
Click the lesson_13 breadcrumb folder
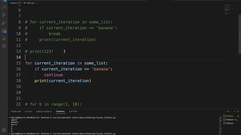tap(15, 3)
